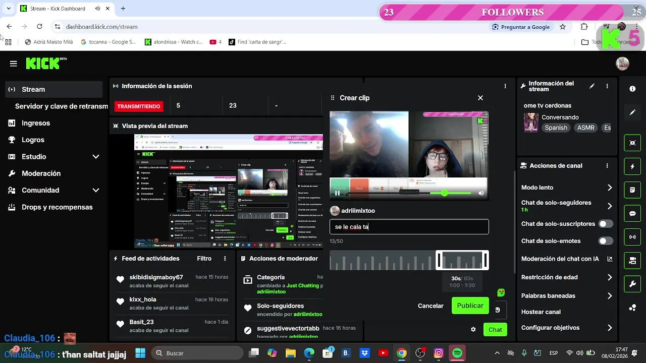The height and width of the screenshot is (363, 646).
Task: Open the hamburger menu beside the Kick logo
Action: click(x=14, y=64)
